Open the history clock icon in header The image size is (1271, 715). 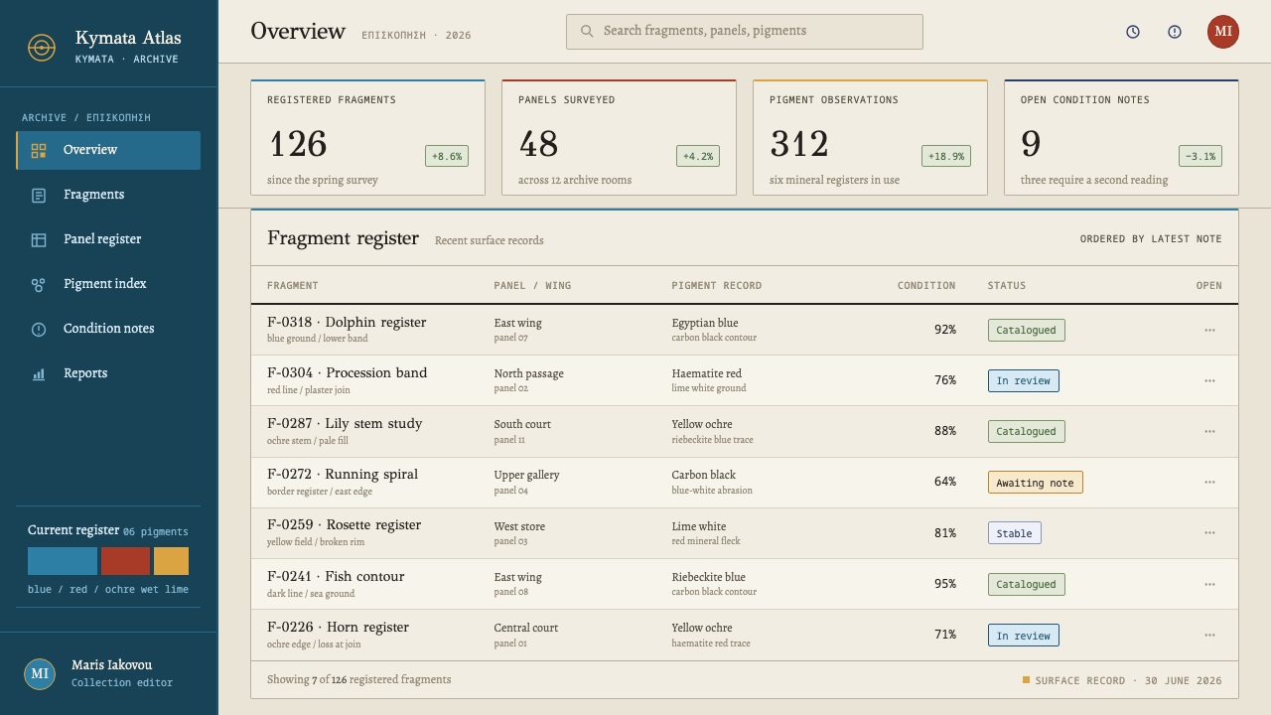(1133, 32)
